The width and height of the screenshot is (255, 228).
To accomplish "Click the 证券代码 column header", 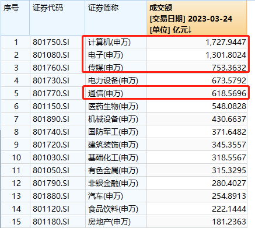I will click(57, 17).
